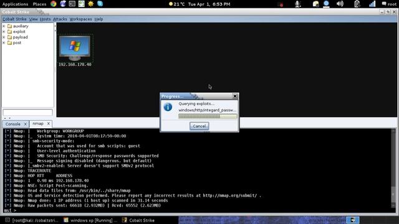Close the Progress dialog
Screen dimensions: 399x224
pyautogui.click(x=235, y=96)
